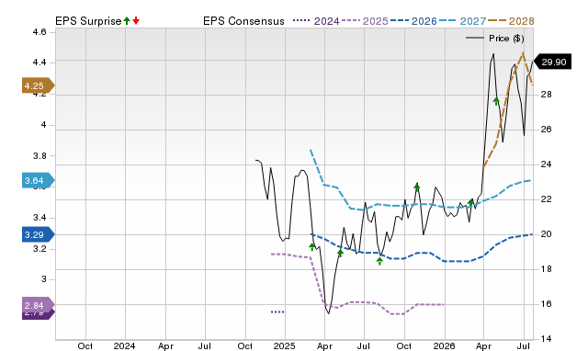
Task: Click the 16 label on the price axis
Action: coord(546,304)
